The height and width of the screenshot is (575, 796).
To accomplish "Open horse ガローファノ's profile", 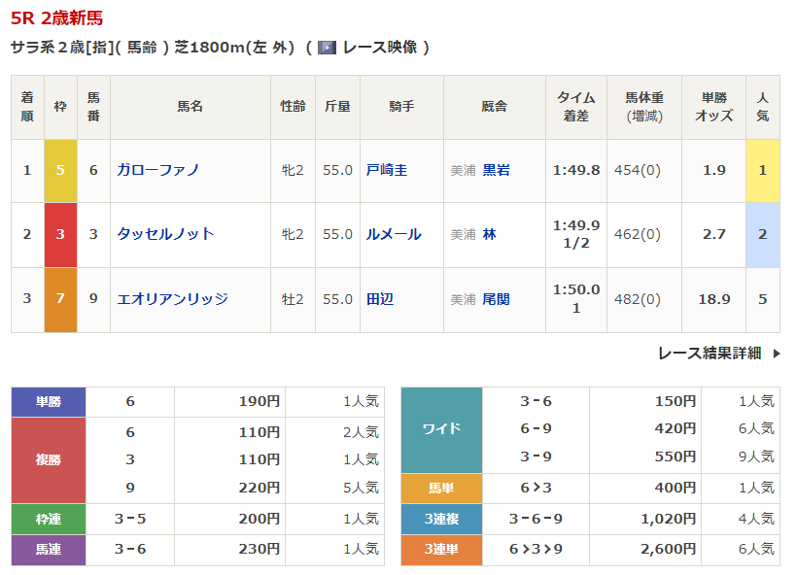I will [157, 170].
